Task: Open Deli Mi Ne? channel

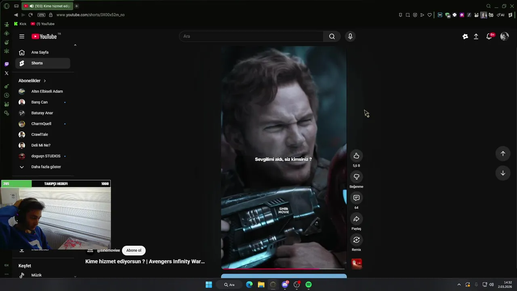Action: 43,145
